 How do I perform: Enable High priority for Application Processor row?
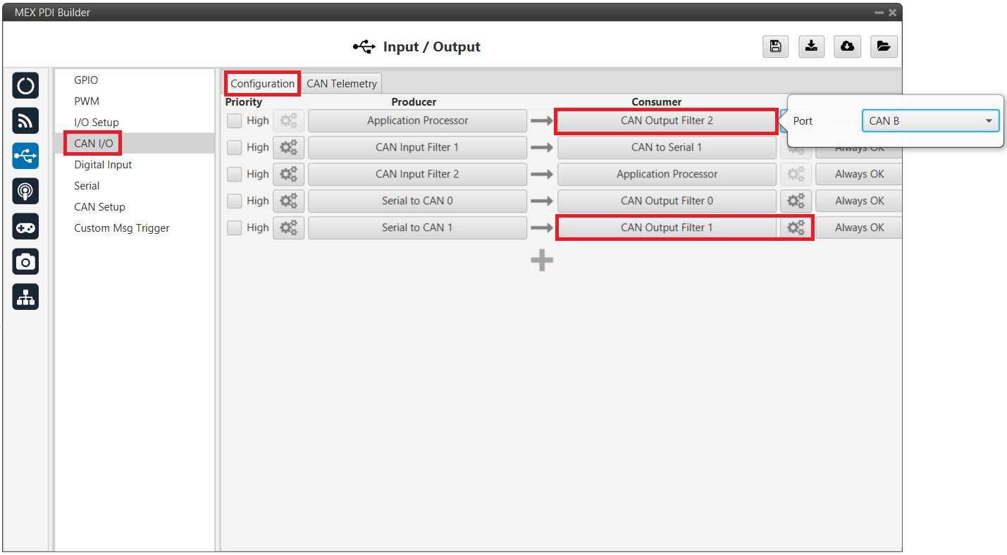point(234,121)
